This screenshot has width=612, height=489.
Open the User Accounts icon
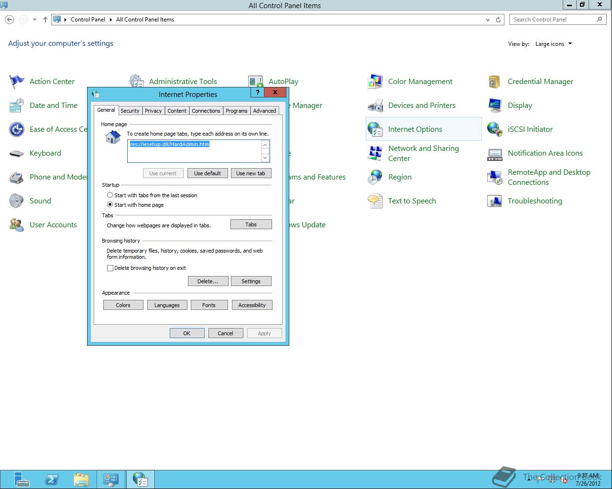[17, 225]
